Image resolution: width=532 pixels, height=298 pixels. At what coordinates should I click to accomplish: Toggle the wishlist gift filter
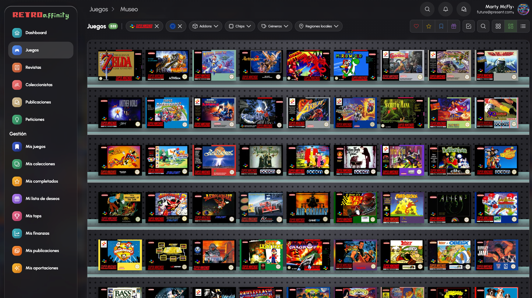pos(454,26)
